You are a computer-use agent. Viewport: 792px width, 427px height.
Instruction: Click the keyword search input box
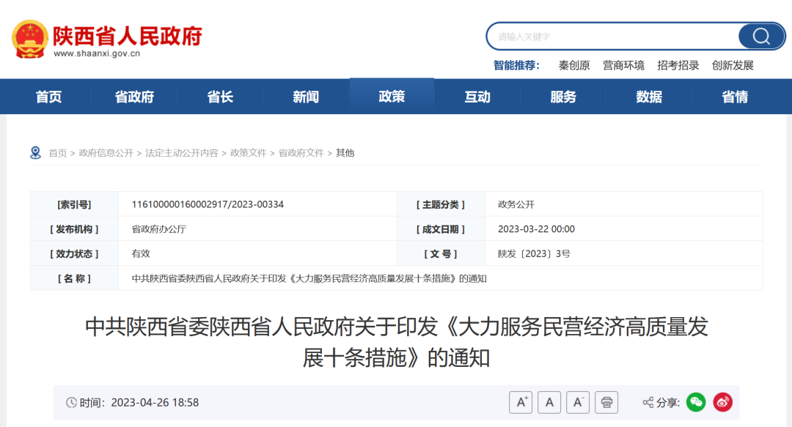[616, 36]
